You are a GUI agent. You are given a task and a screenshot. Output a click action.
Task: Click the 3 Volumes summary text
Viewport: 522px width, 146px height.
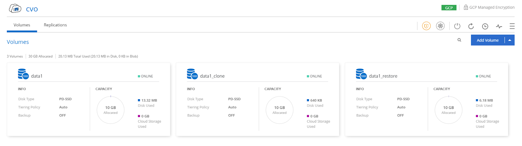pos(15,56)
